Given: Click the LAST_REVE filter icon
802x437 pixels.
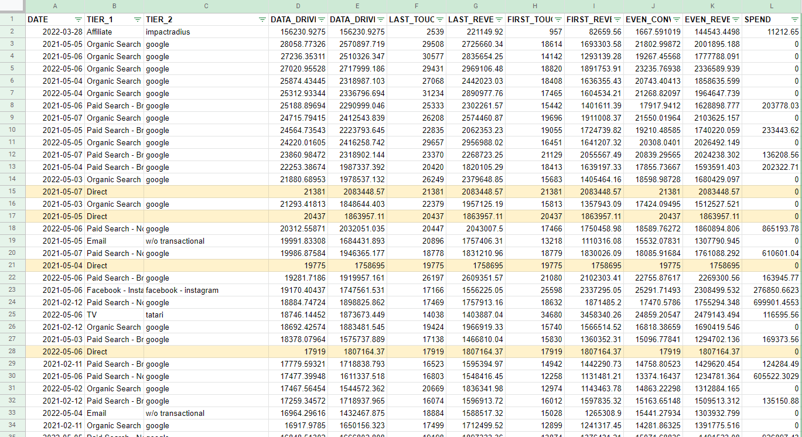Looking at the screenshot, I should click(x=499, y=19).
